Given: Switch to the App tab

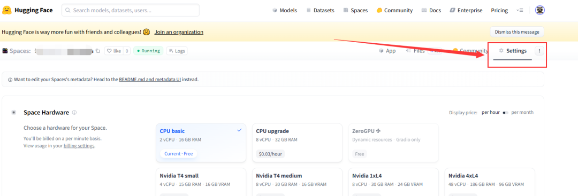Looking at the screenshot, I should [x=387, y=51].
